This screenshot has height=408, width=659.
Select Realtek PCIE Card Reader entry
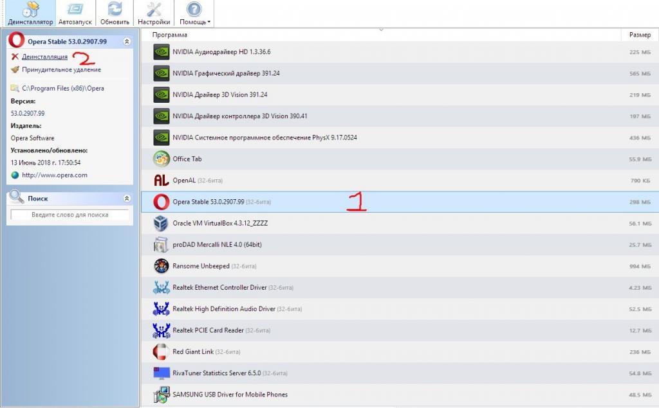[x=400, y=330]
